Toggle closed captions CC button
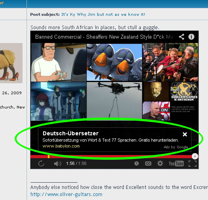 [148, 164]
